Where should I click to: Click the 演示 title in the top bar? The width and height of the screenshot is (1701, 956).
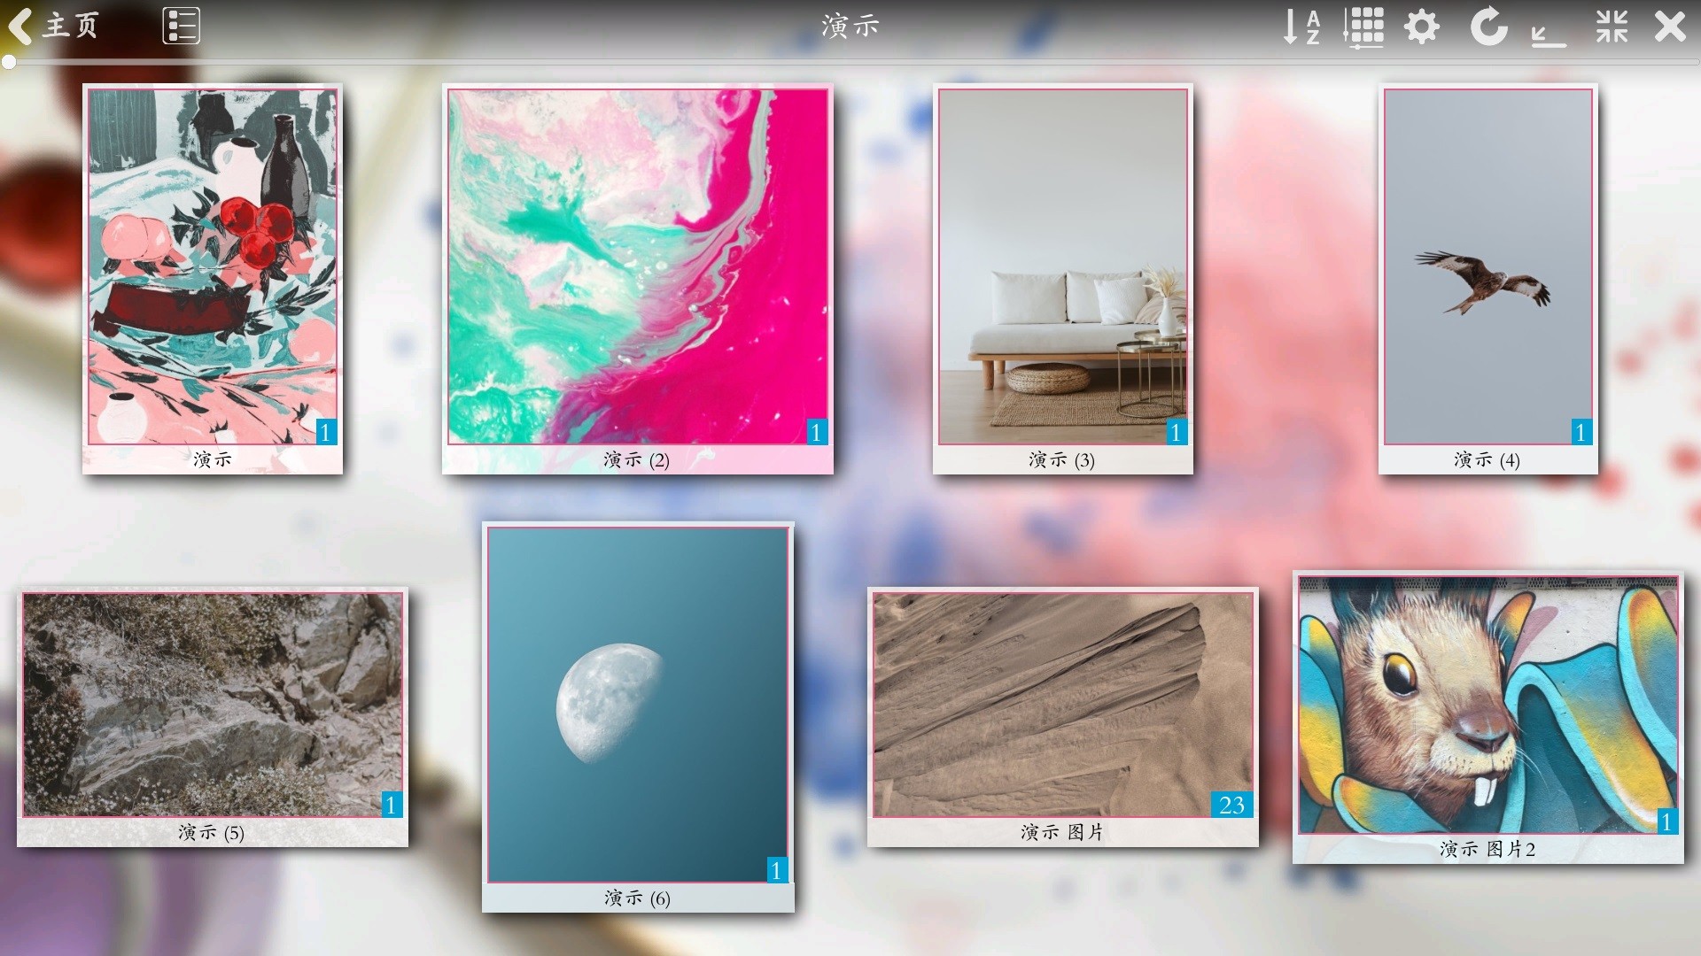[x=850, y=27]
